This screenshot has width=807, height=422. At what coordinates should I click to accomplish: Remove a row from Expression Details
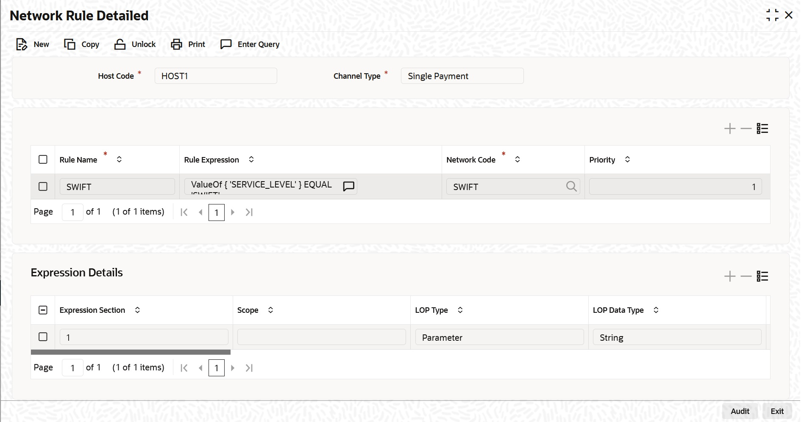coord(746,276)
